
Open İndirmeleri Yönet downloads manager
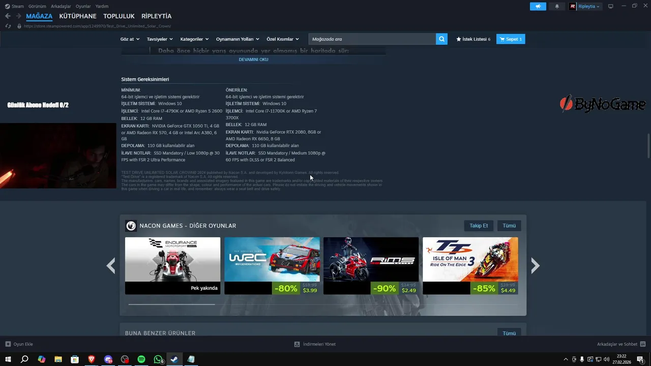315,344
